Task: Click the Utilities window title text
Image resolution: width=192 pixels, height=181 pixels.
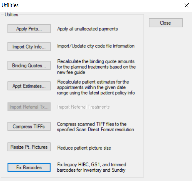Action: coord(10,5)
